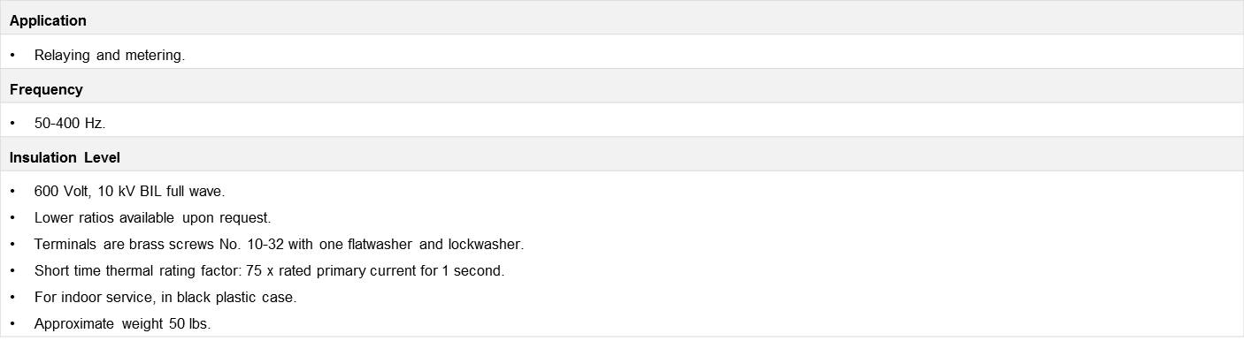Viewport: 1244px width, 341px height.
Task: Click 'For indoor service, in black plastic case.'
Action: pyautogui.click(x=165, y=297)
